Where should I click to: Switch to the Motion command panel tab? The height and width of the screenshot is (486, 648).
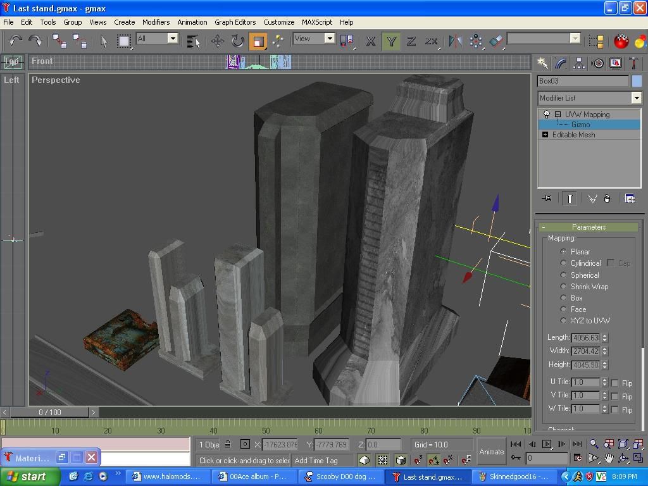pos(597,63)
